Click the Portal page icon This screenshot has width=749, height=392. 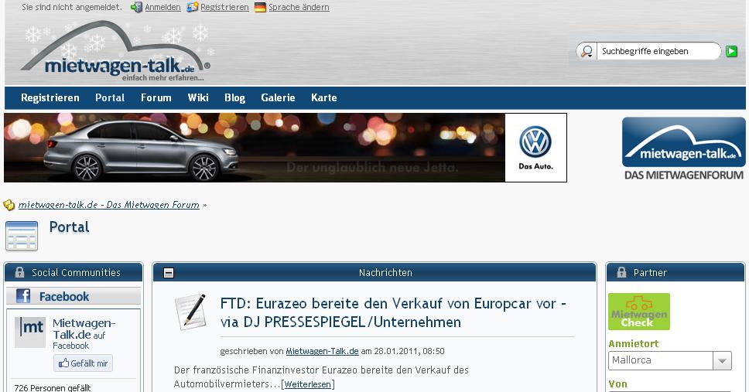pyautogui.click(x=22, y=236)
